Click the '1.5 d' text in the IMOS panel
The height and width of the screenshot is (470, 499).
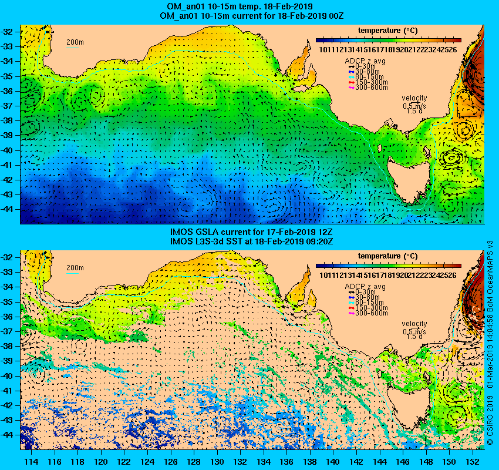tap(414, 337)
